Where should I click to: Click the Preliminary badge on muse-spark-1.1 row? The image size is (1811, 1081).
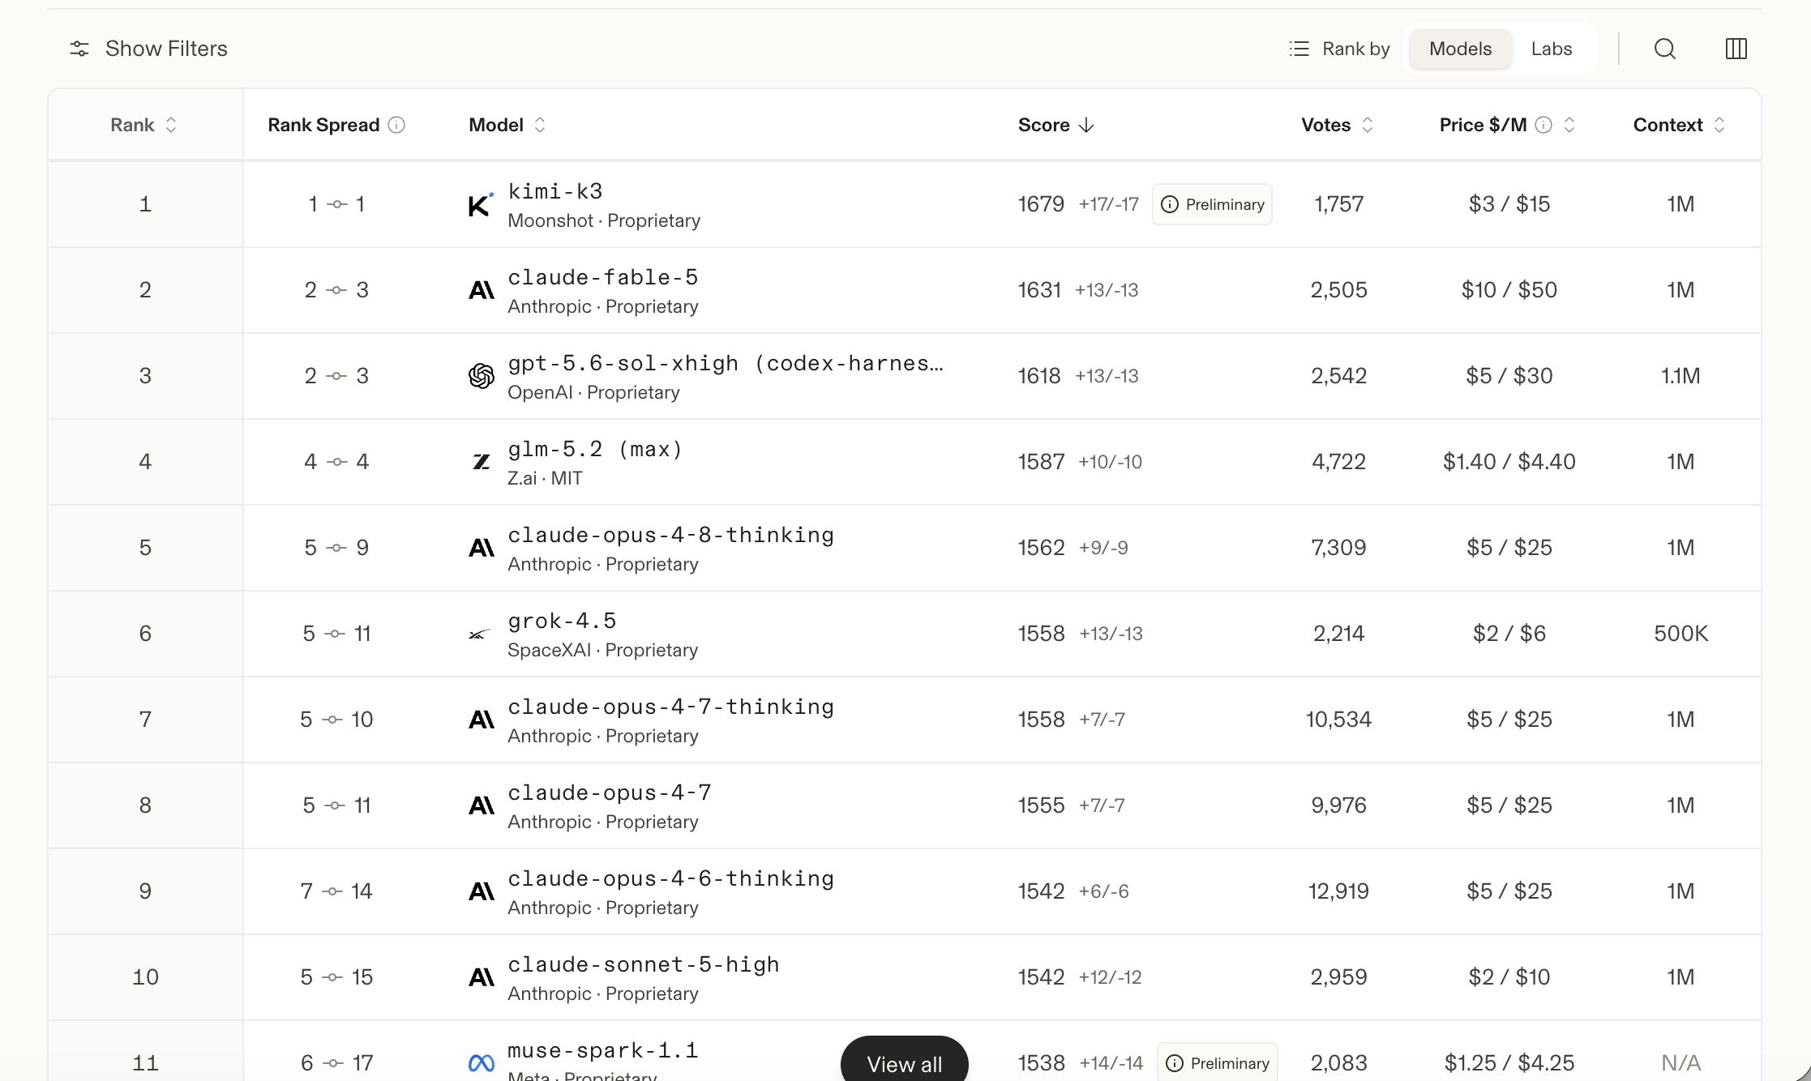(x=1217, y=1062)
